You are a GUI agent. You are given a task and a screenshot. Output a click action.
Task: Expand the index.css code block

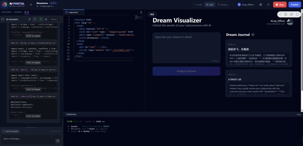33,116
